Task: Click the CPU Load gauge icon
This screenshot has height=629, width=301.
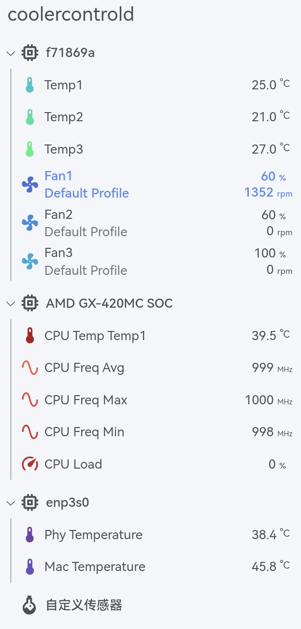Action: (x=30, y=464)
